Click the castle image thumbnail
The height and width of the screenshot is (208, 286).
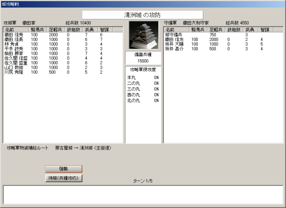(142, 35)
